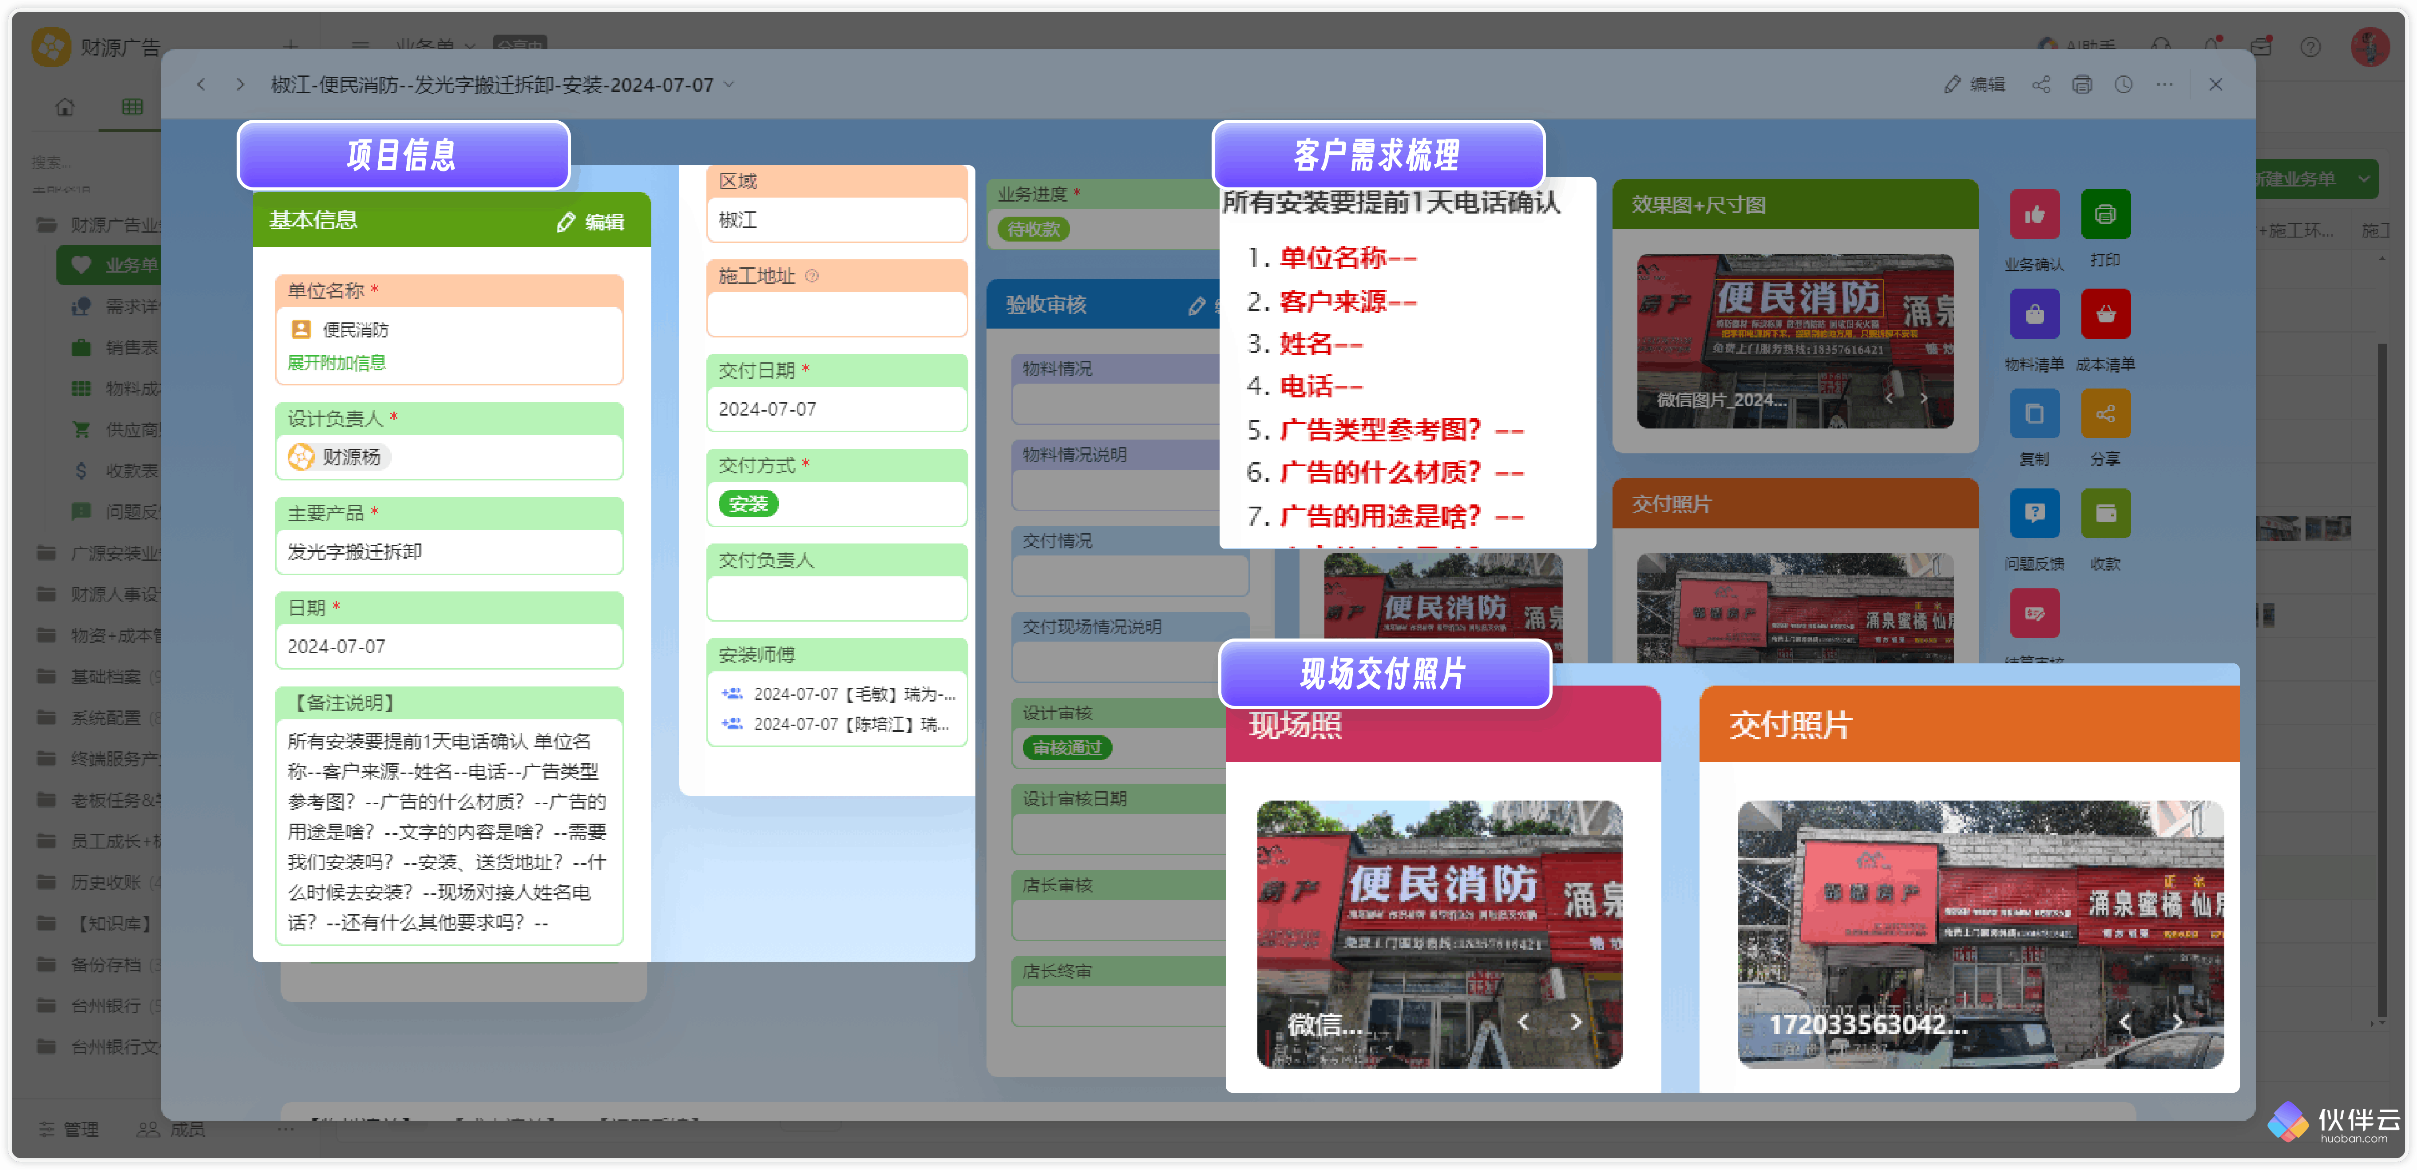Open the three-dot more options menu

click(2165, 84)
